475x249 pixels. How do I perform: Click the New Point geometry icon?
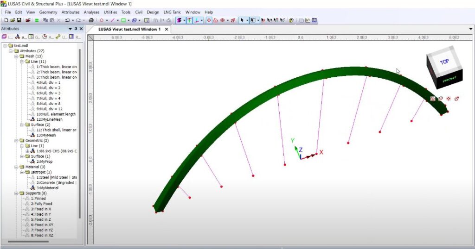[x=101, y=20]
